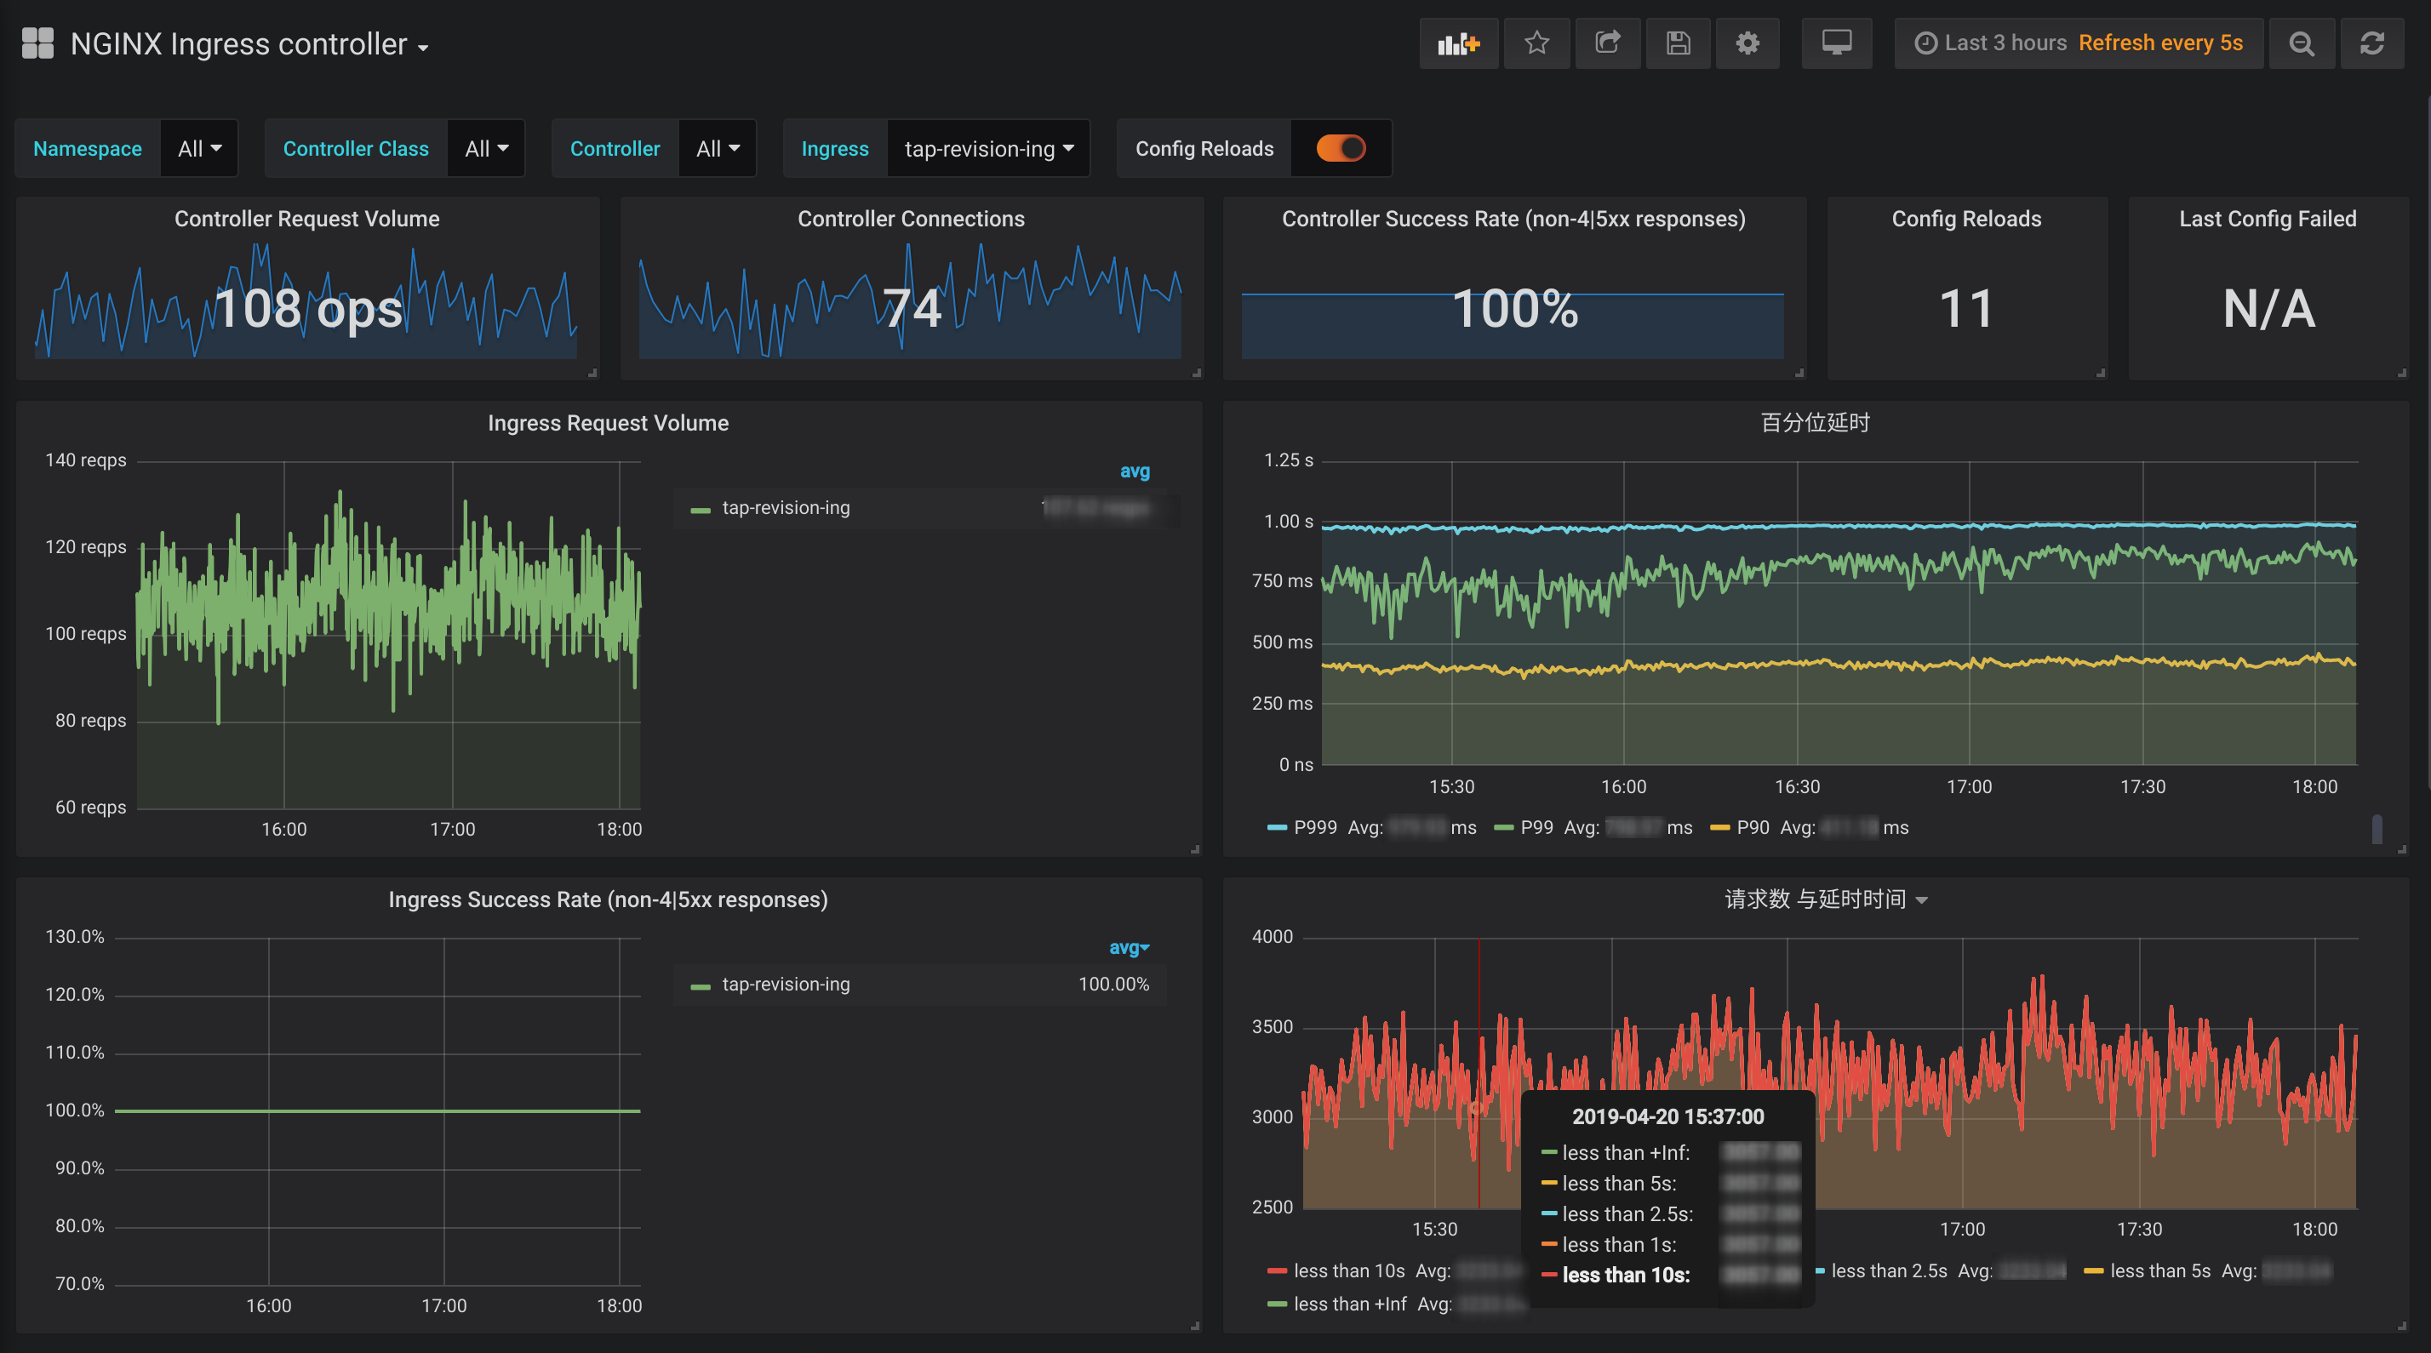Toggle P90 series in latency legend
The height and width of the screenshot is (1353, 2431).
(1753, 827)
